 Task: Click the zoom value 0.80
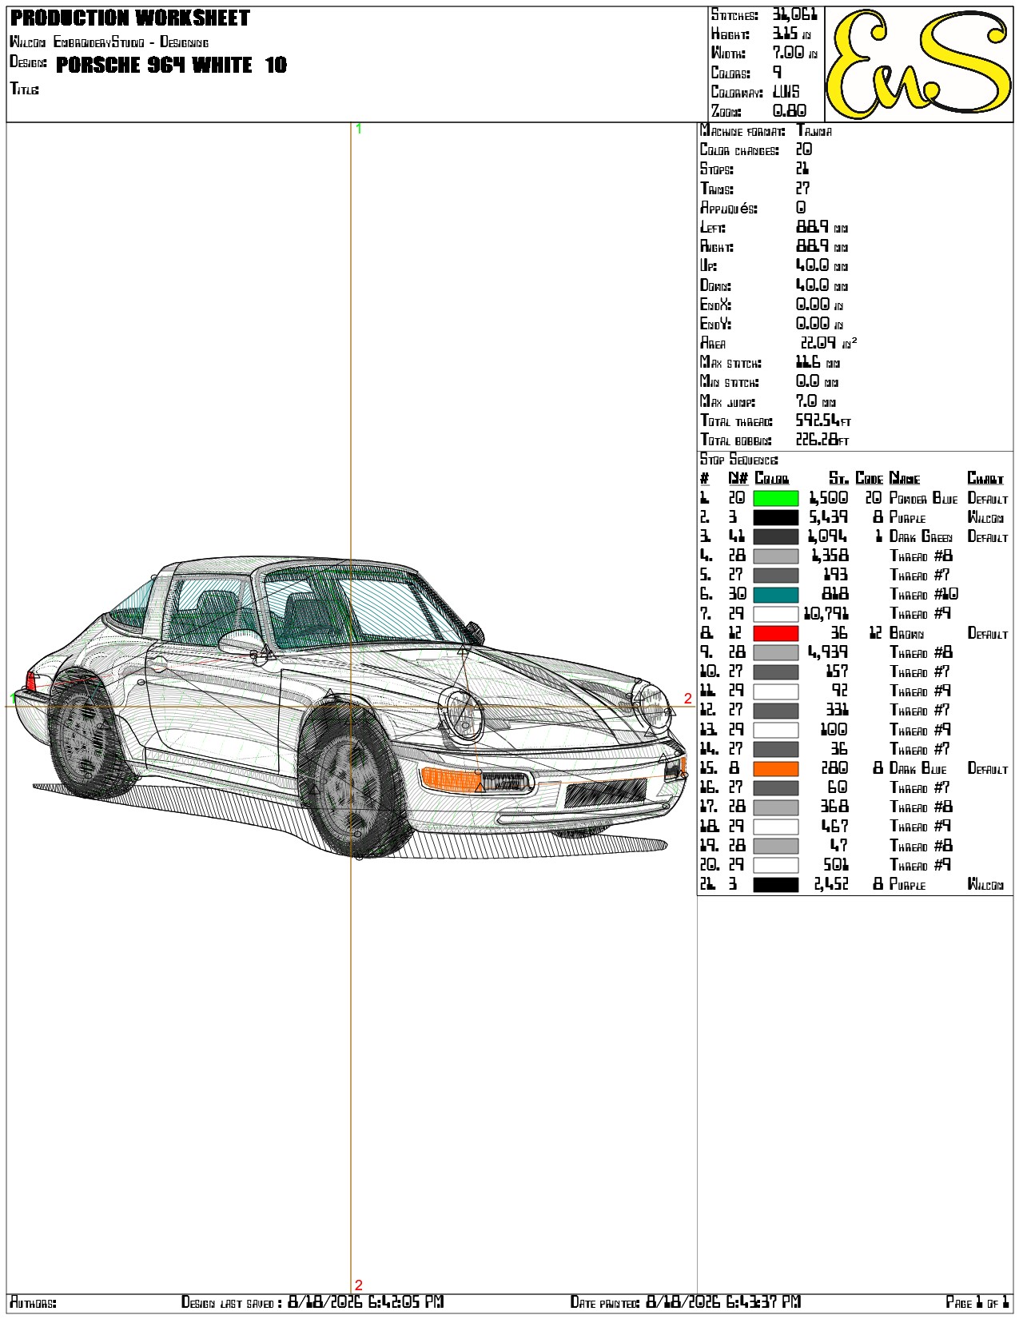pyautogui.click(x=789, y=111)
